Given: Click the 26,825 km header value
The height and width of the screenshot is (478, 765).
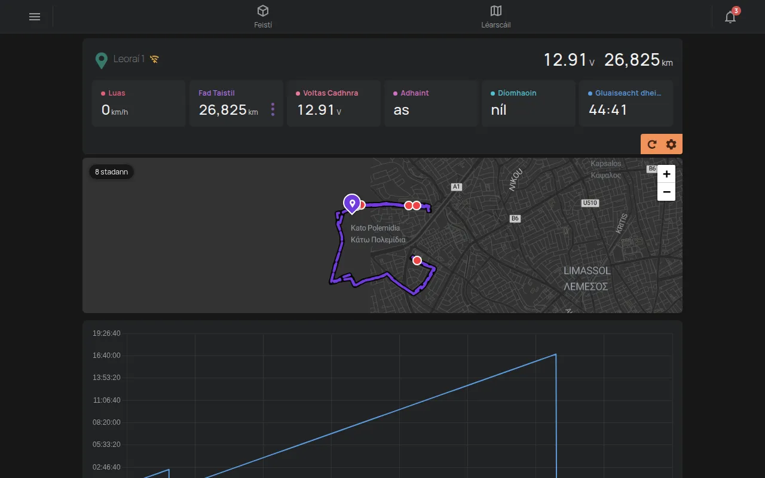Looking at the screenshot, I should (638, 60).
